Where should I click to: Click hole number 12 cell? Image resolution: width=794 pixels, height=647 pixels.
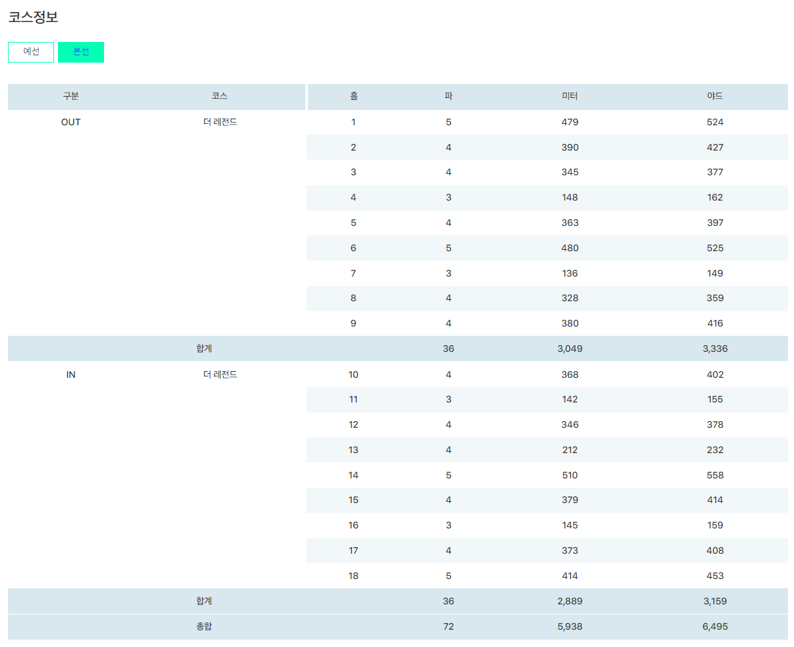point(353,424)
